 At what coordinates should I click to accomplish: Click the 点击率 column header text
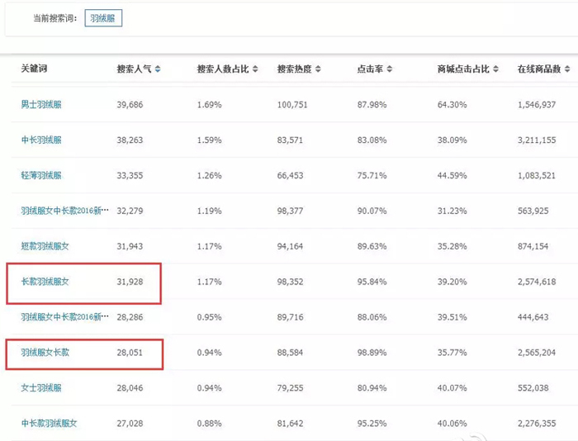coord(370,69)
